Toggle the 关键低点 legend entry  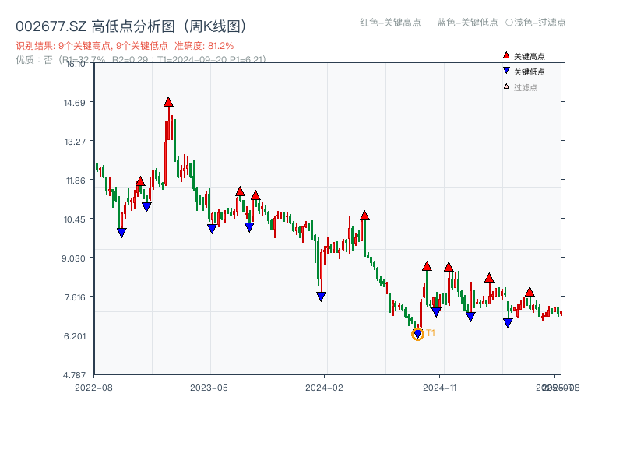pos(524,72)
